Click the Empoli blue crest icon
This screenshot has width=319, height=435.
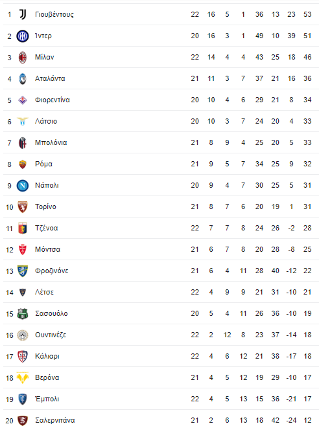pos(23,399)
